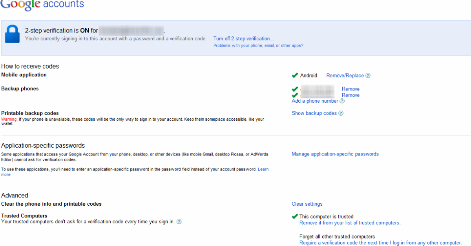Remove this computer from trusted computers list
The image size is (471, 246).
350,223
